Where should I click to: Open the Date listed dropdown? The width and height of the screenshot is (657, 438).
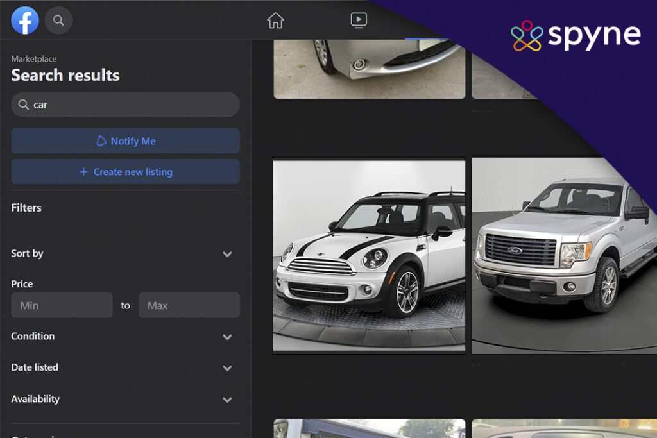(227, 368)
